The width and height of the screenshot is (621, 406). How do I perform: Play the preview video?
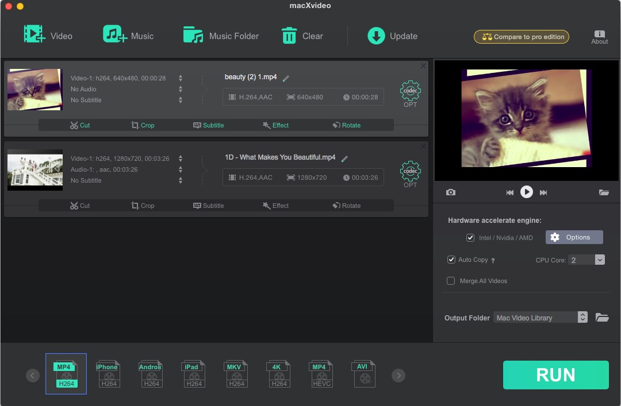tap(527, 192)
